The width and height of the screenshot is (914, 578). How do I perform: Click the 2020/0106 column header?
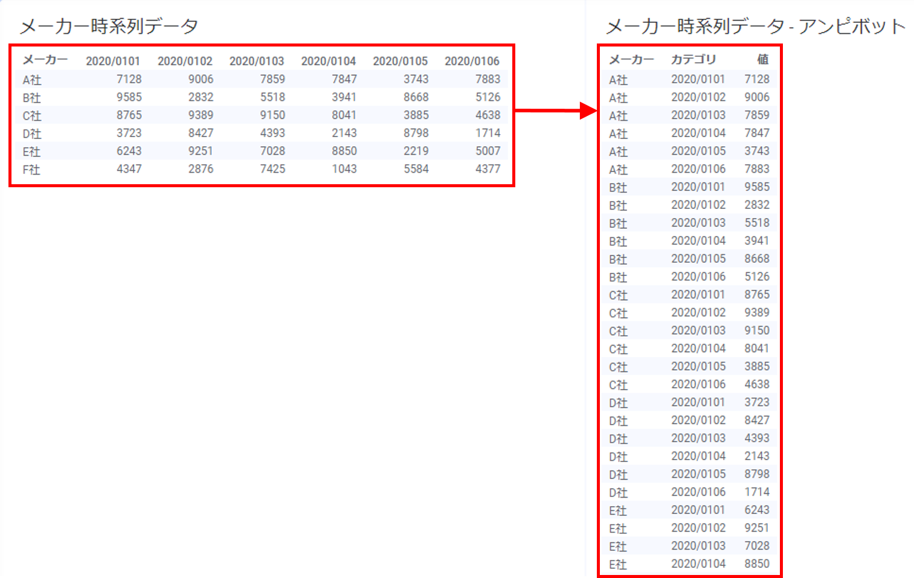point(472,61)
